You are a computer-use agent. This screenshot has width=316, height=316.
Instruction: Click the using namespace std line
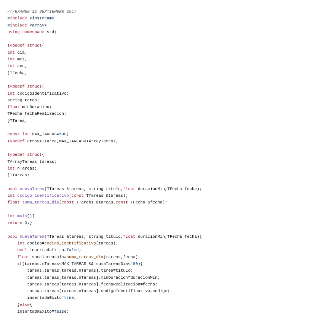32,32
